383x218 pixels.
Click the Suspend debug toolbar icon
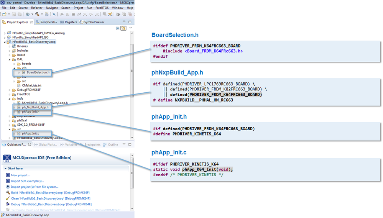tap(67, 15)
